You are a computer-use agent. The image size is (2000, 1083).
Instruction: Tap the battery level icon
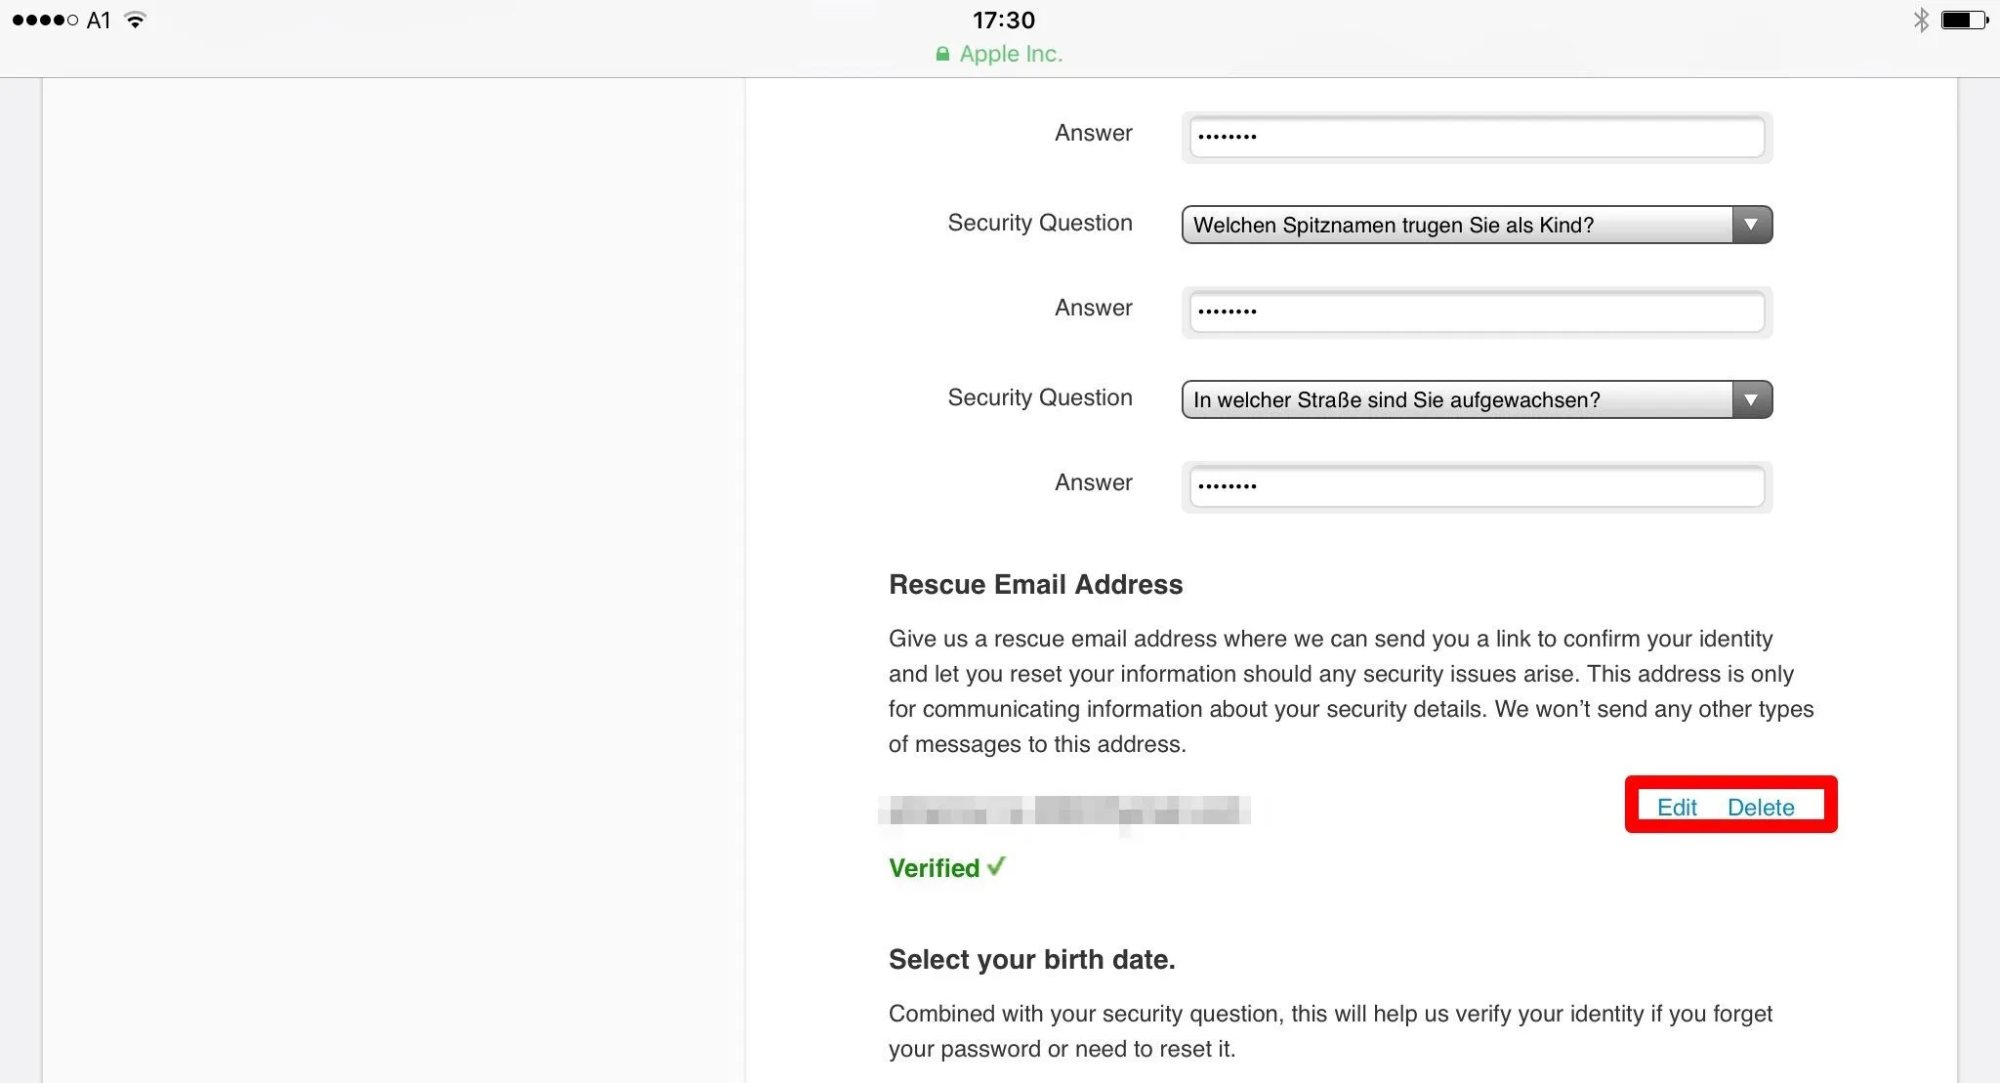1963,20
